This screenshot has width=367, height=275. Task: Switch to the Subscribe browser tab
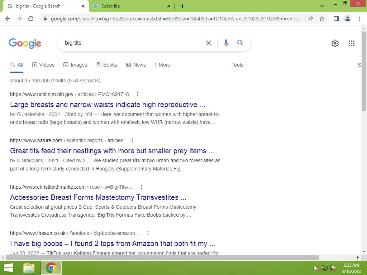coord(131,6)
